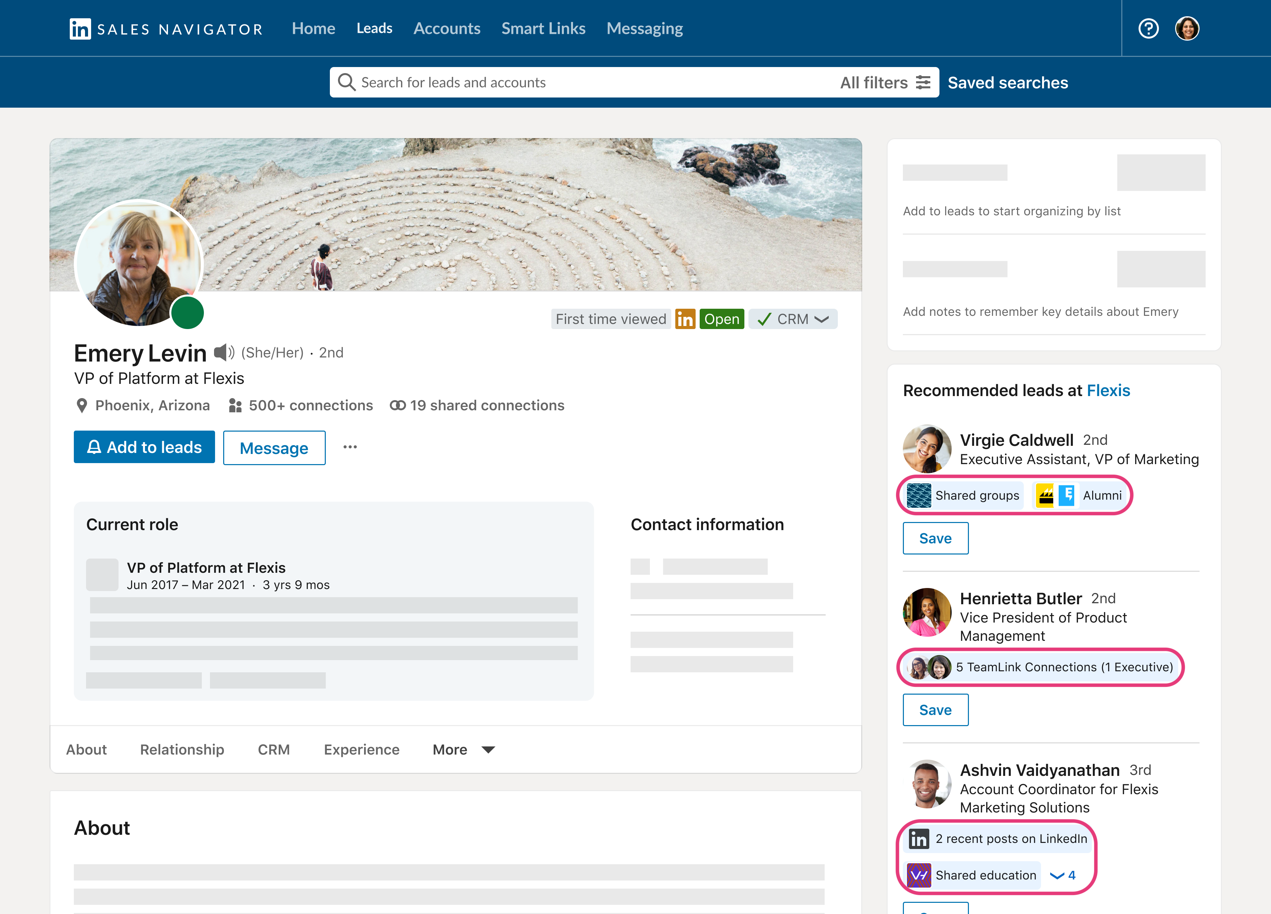Play Emery Levin's name pronunciation audio
Viewport: 1271px width, 914px height.
pos(224,352)
